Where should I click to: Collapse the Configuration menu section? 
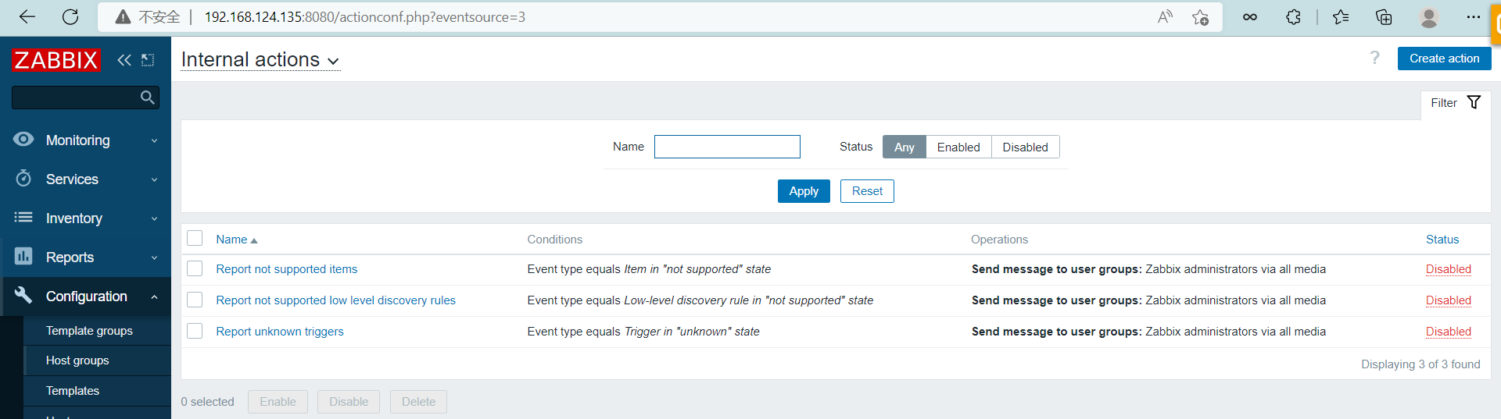(x=86, y=296)
